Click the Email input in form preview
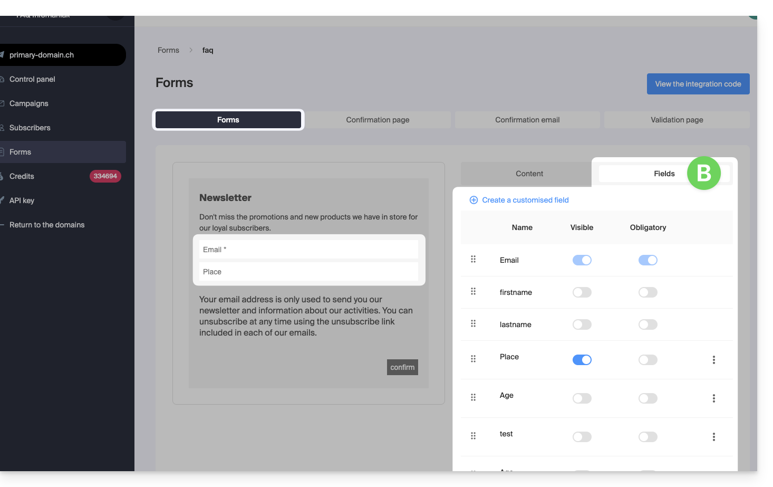This screenshot has width=773, height=487. coord(308,250)
